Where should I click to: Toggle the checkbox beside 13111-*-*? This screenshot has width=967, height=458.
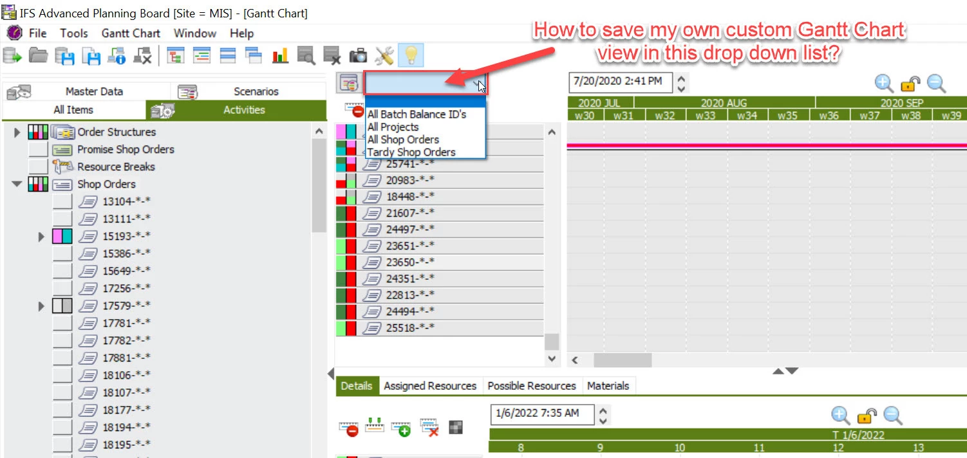[62, 219]
